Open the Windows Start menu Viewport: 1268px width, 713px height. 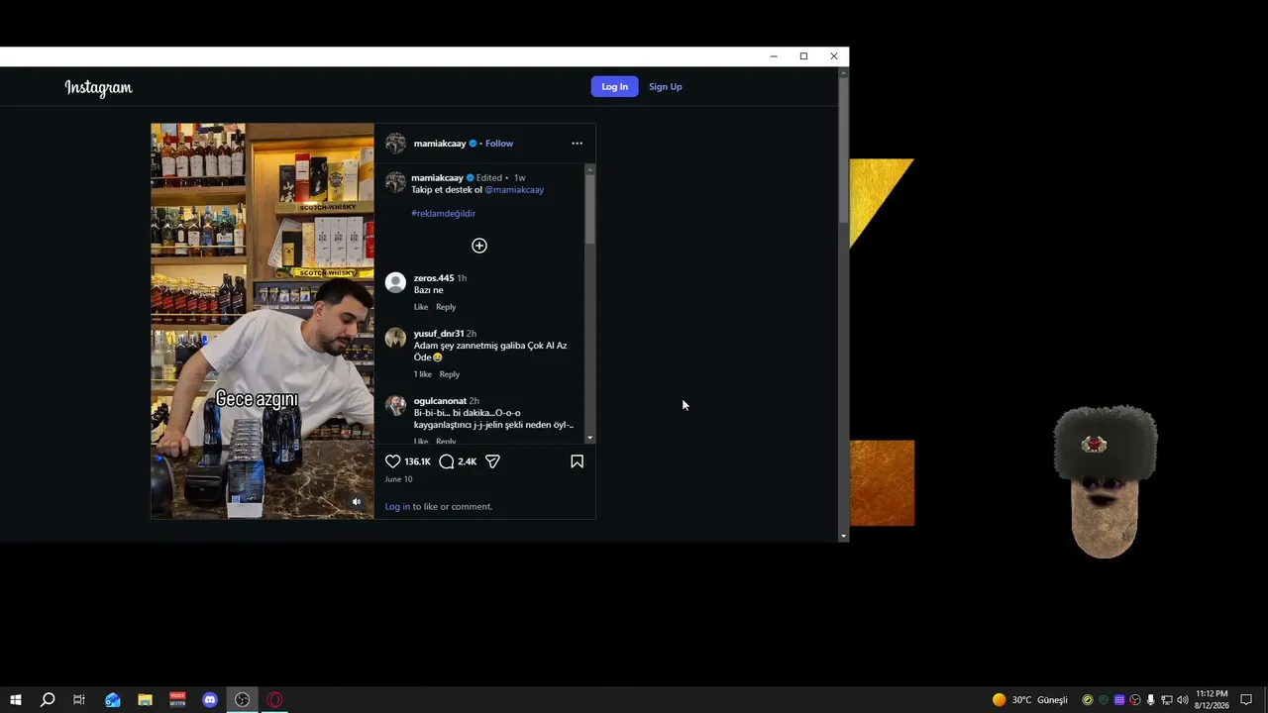click(15, 700)
